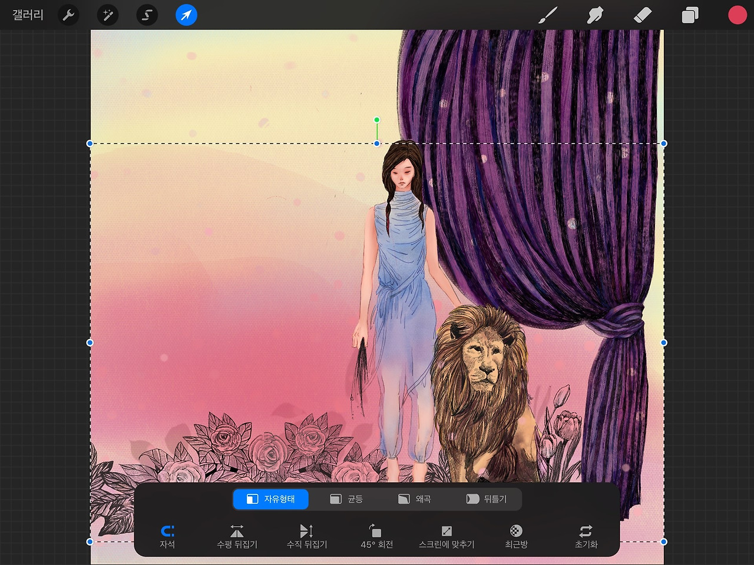Return to the 갤러리 gallery
Screen dimensions: 754x565
(x=28, y=15)
